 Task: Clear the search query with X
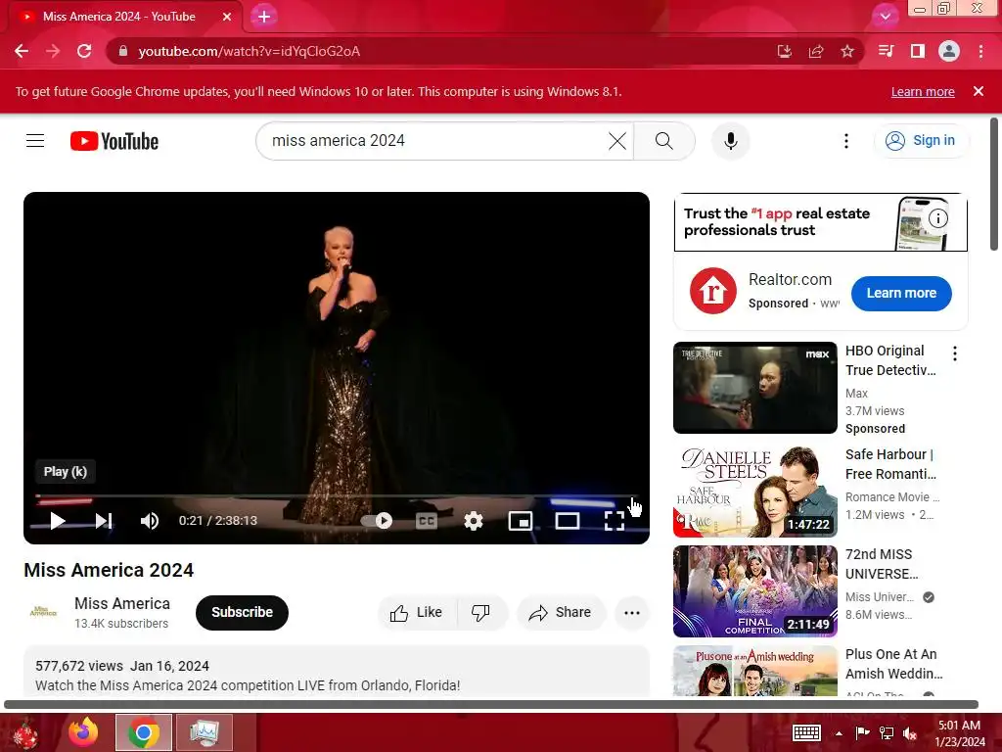(x=617, y=141)
